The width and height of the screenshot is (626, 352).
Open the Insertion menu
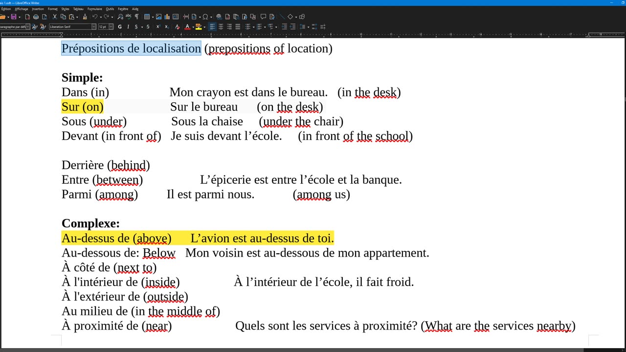pos(38,9)
